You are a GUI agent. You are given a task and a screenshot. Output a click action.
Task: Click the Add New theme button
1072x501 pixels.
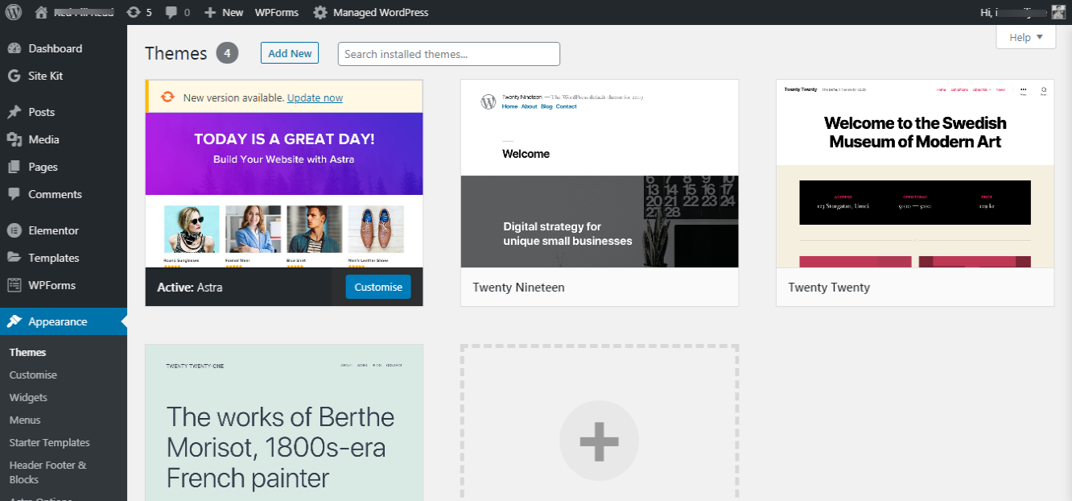290,53
